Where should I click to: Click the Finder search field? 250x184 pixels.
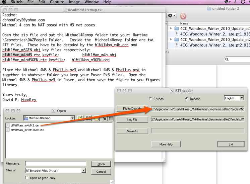237,59
